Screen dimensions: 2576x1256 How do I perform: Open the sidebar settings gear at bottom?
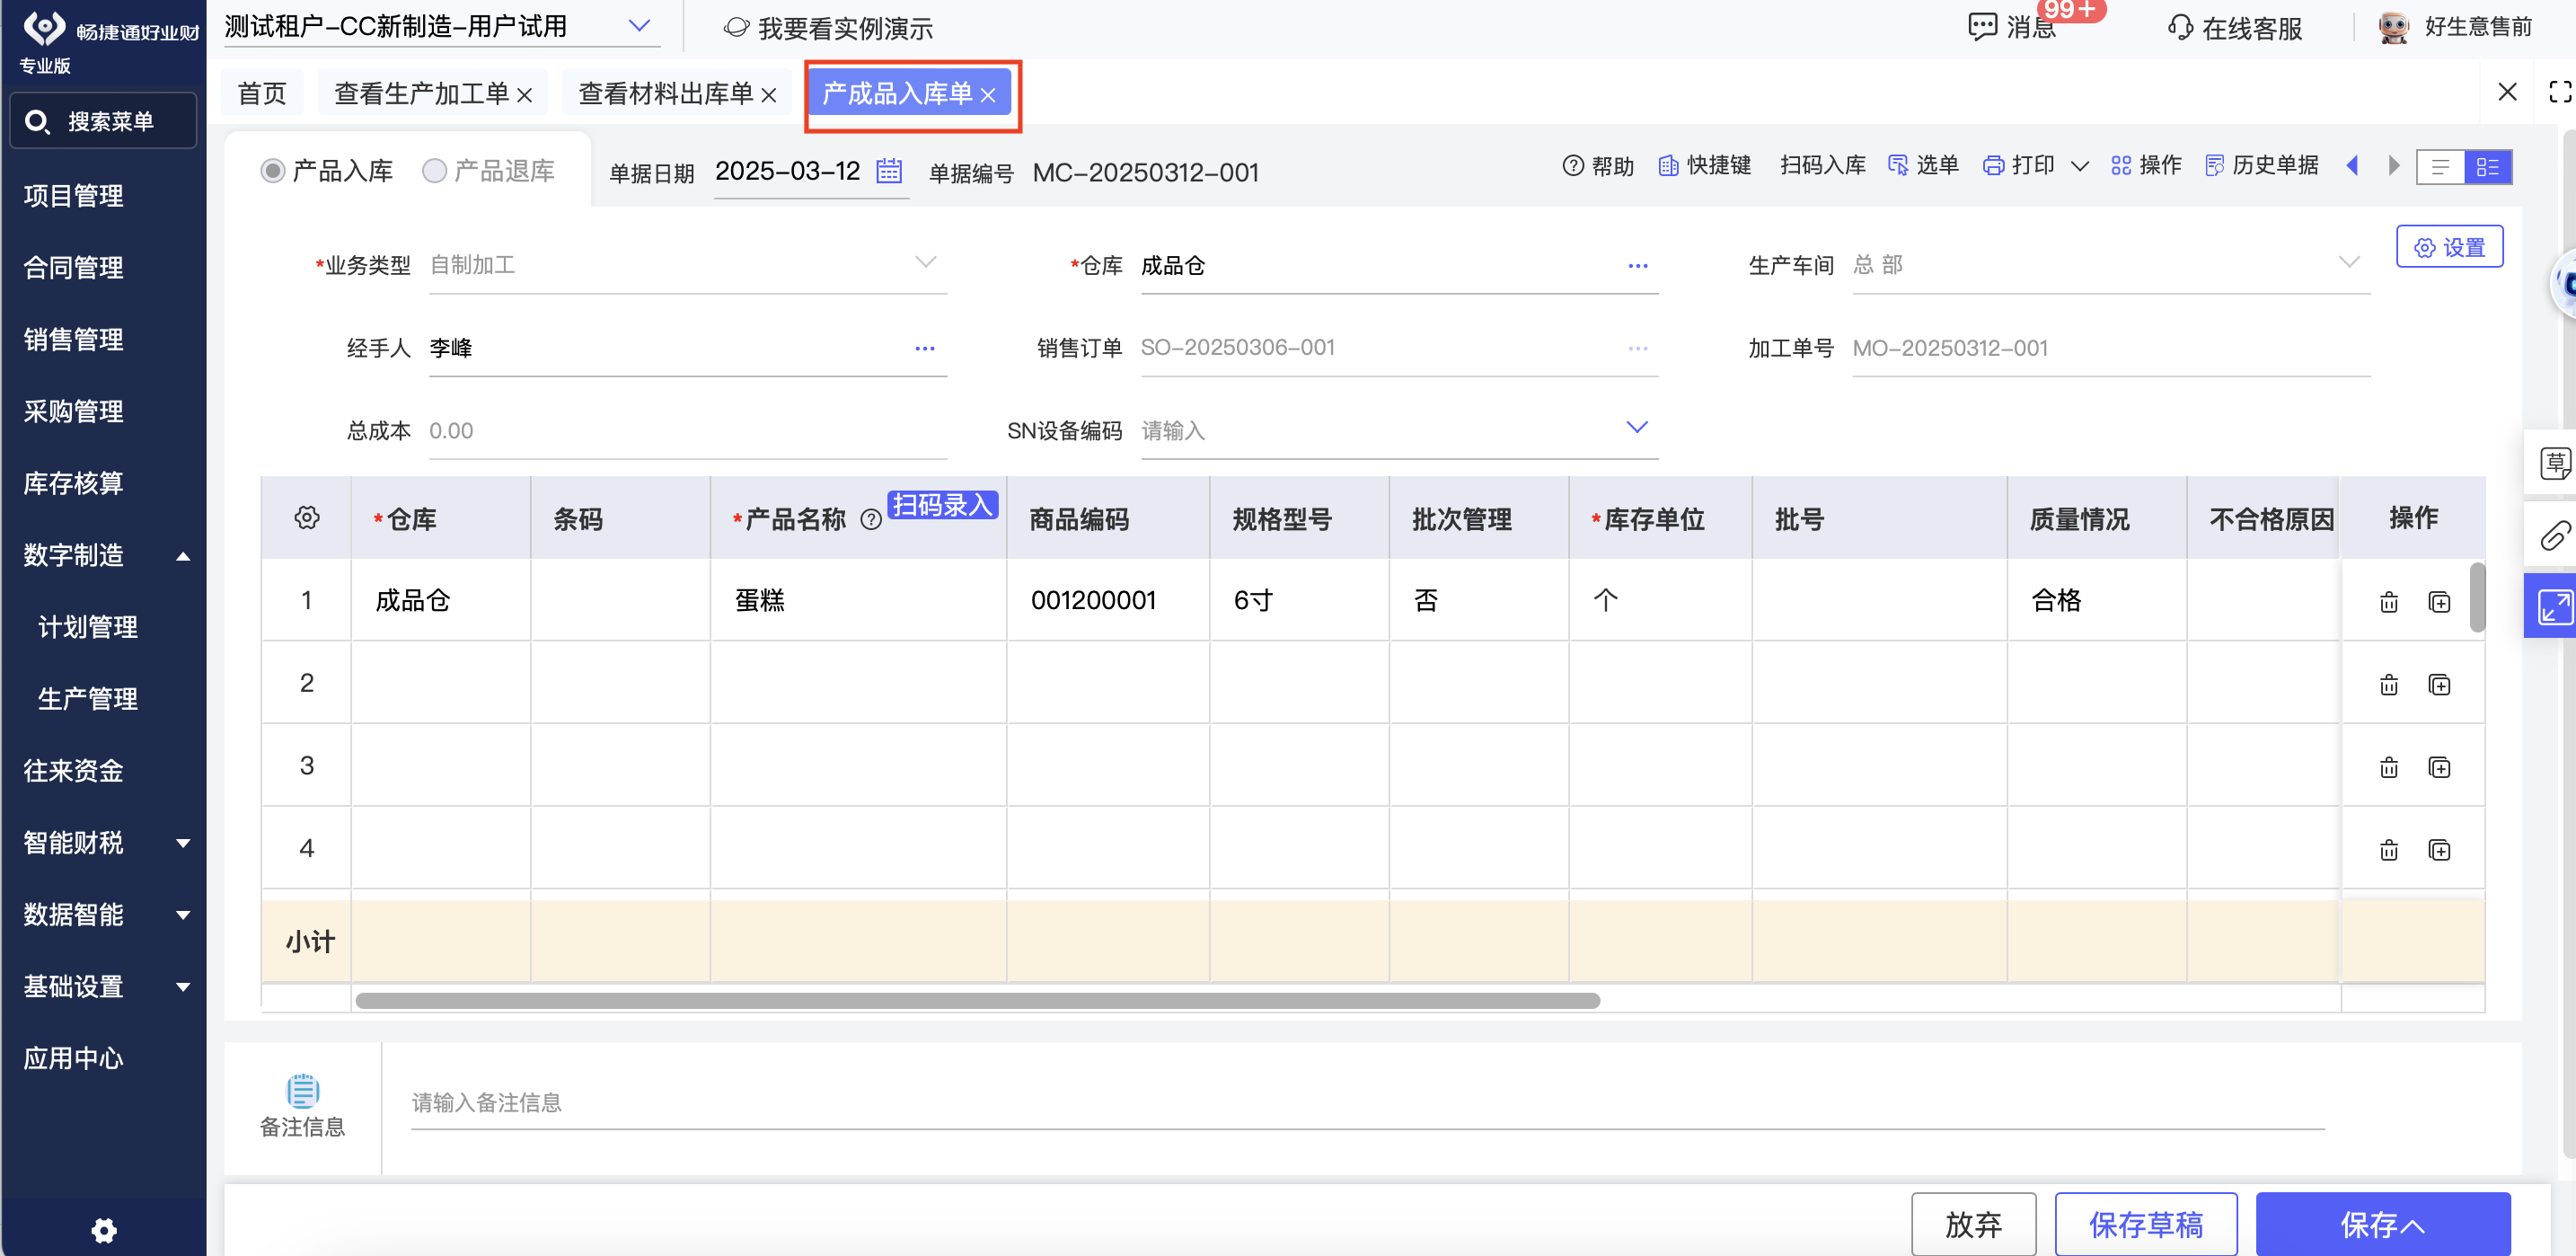click(104, 1230)
